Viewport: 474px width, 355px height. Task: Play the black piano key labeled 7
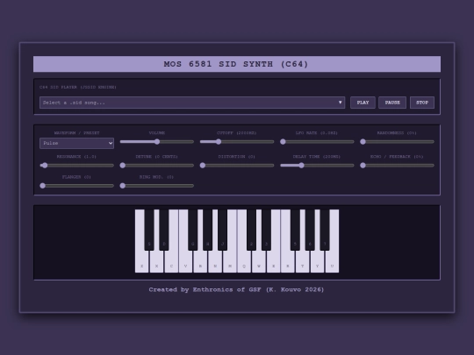click(x=325, y=230)
